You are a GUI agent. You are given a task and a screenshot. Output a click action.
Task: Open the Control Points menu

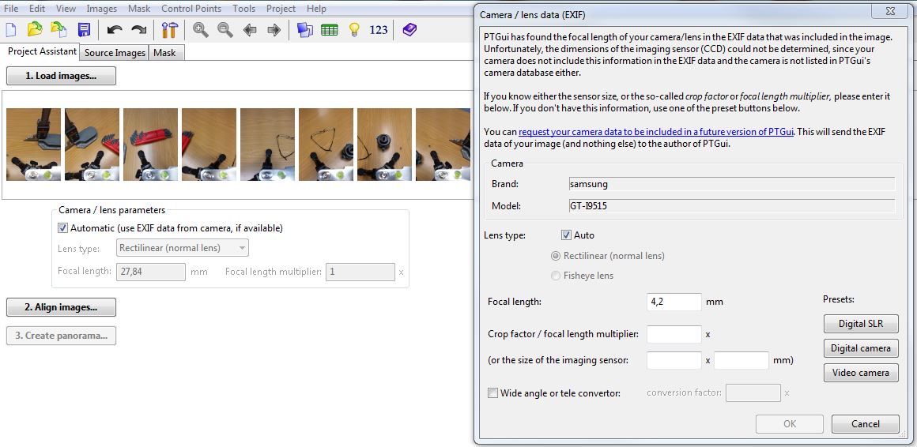click(191, 9)
